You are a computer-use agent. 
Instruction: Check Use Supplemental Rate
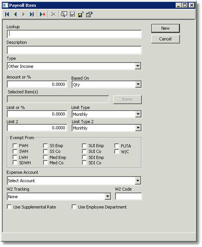click(x=9, y=207)
